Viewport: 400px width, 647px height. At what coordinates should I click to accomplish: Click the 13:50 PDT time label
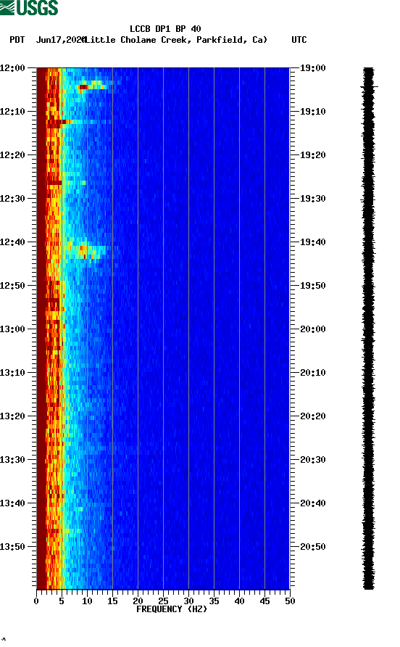tap(12, 547)
